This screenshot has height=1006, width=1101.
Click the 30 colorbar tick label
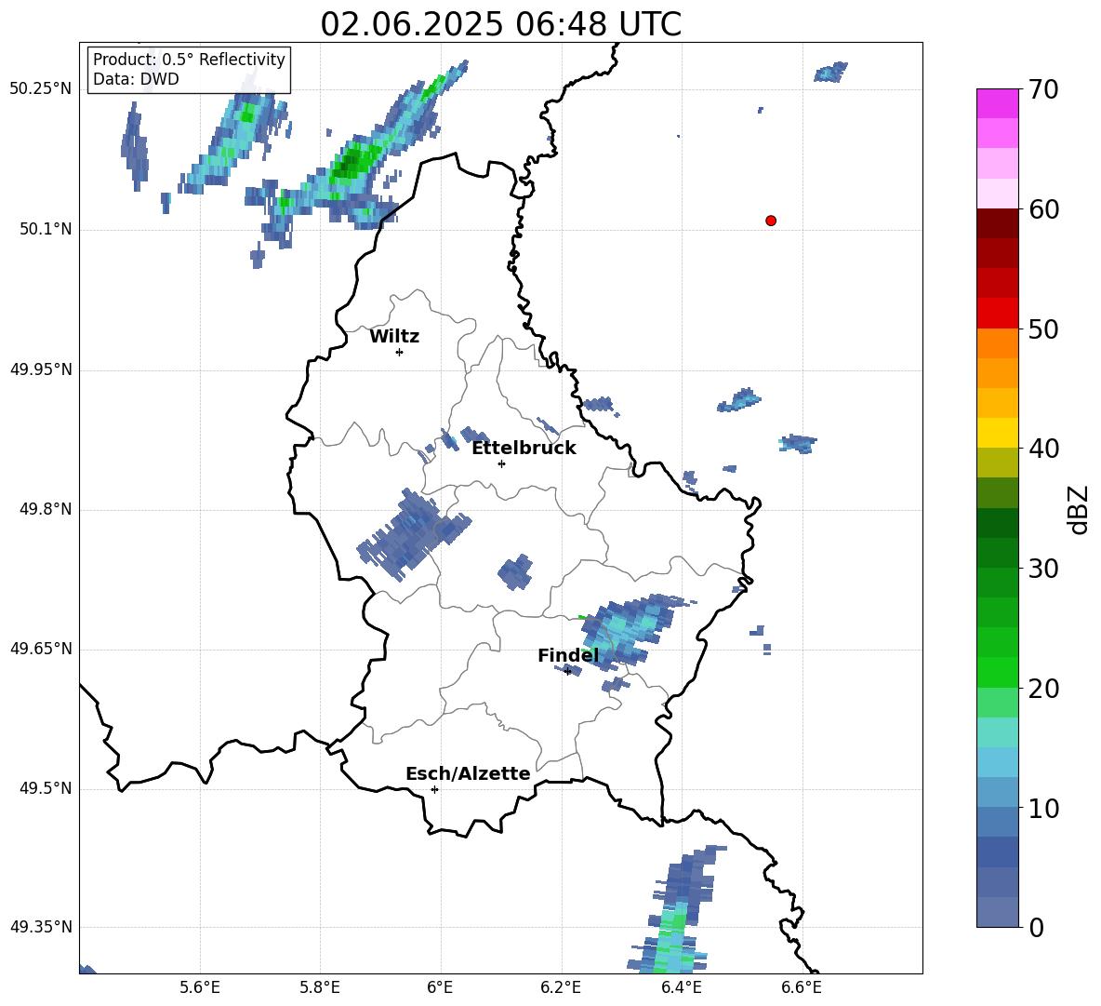coord(1043,569)
